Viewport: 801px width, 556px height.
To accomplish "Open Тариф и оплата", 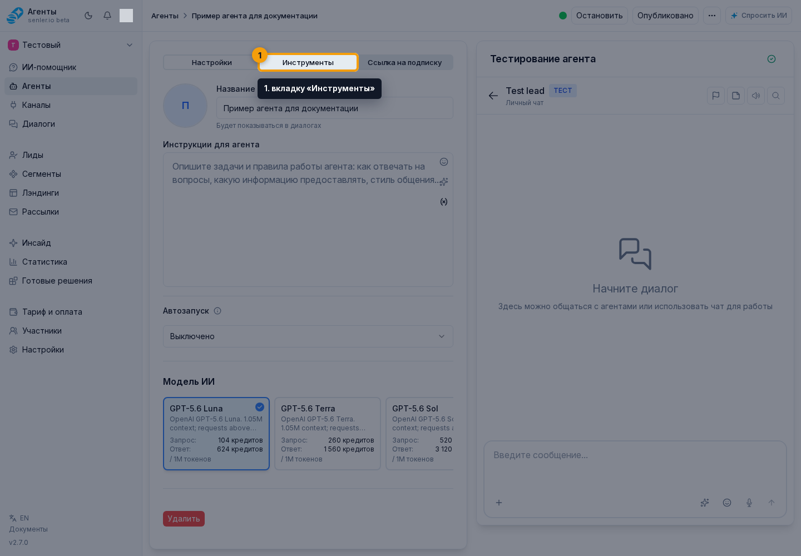I will pyautogui.click(x=71, y=312).
